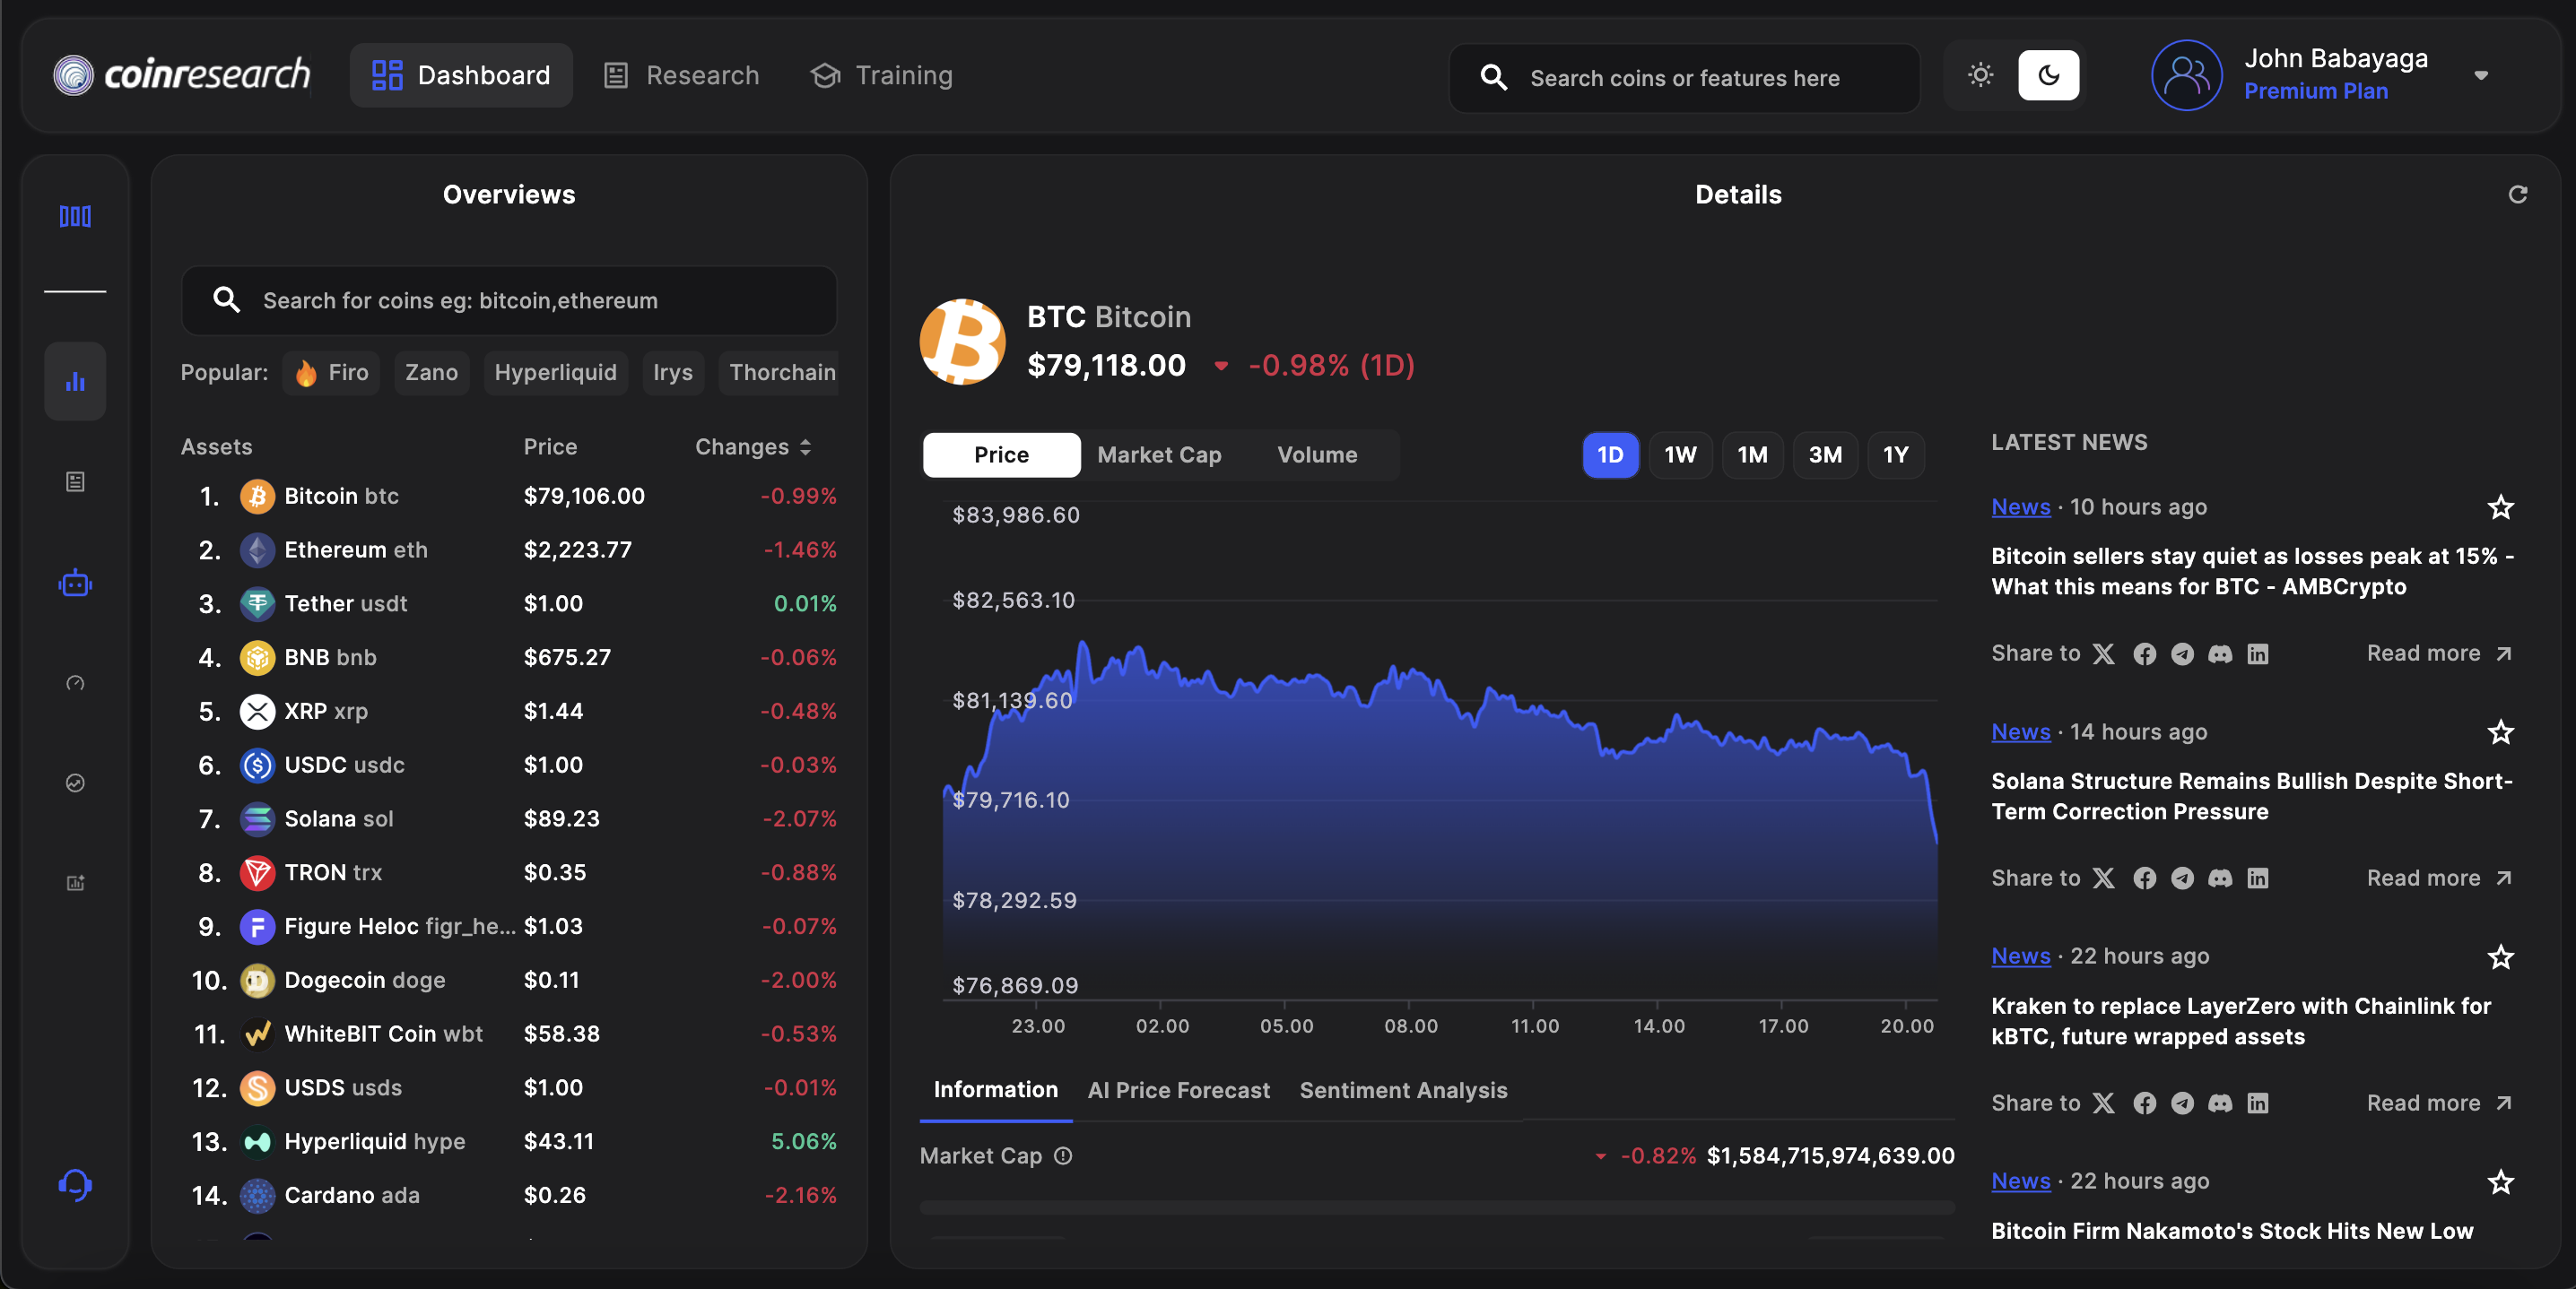Open the AI robot sidebar icon
Viewport: 2576px width, 1289px height.
point(75,583)
